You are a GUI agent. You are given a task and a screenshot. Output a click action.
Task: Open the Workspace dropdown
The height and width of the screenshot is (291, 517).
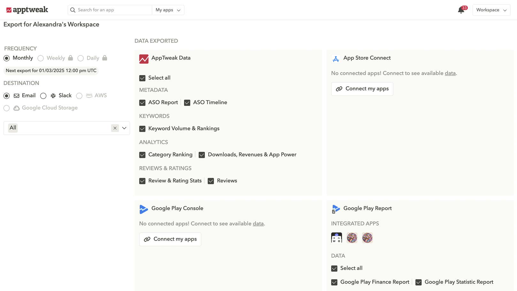pyautogui.click(x=491, y=10)
